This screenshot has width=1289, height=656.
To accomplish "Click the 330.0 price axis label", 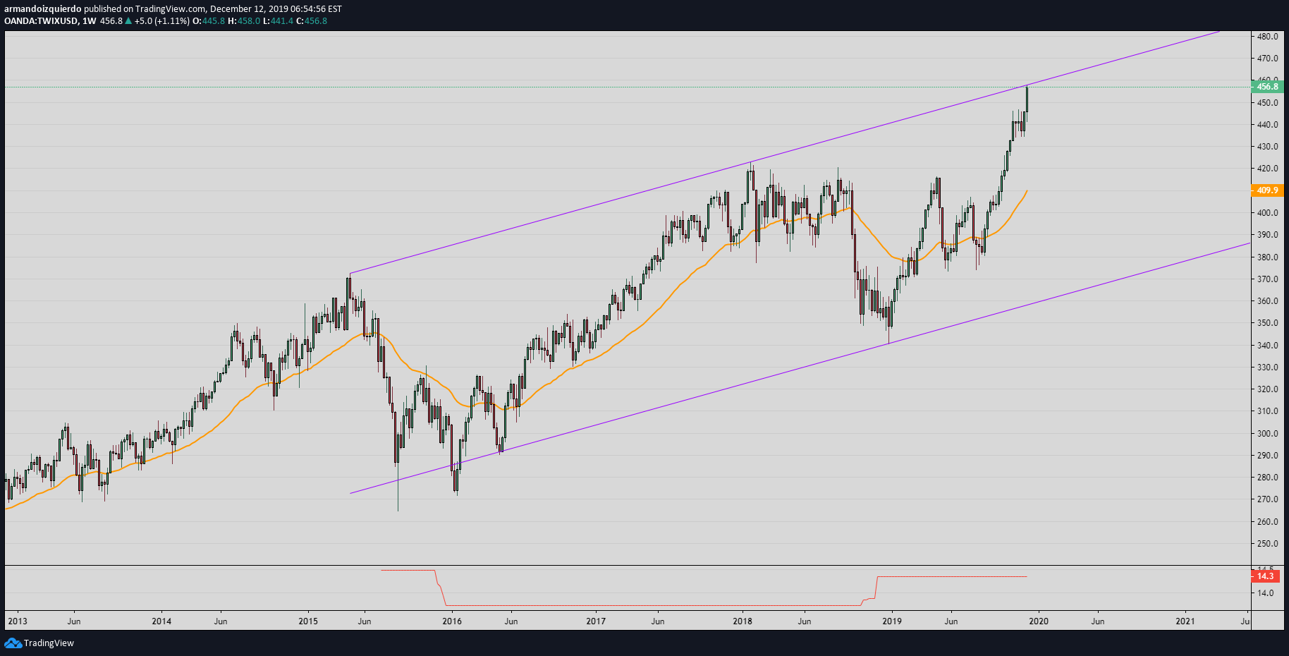I will pos(1267,368).
